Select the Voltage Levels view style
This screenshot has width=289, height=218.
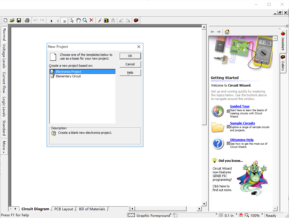pyautogui.click(x=4, y=56)
